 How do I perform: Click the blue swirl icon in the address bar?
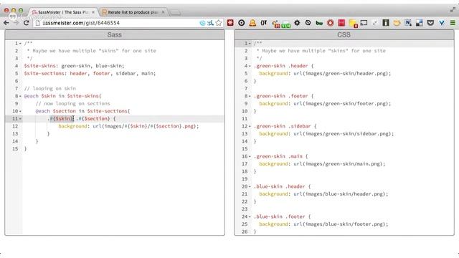pos(202,23)
